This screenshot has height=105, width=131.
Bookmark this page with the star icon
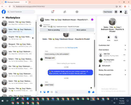(x=120, y=7)
